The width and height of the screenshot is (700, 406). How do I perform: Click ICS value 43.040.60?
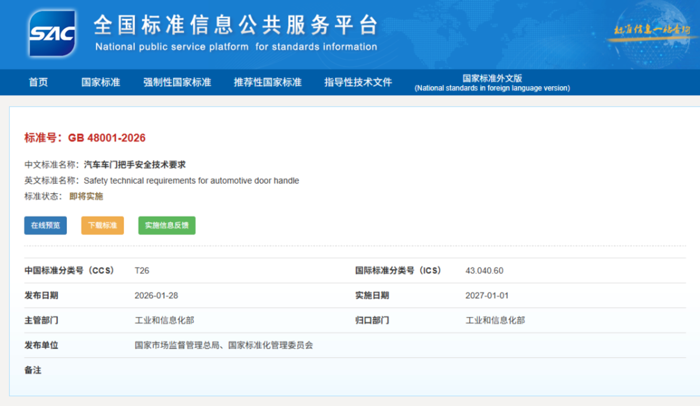(485, 270)
